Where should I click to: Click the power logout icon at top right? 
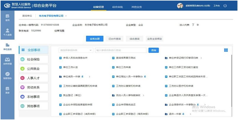click(x=225, y=6)
